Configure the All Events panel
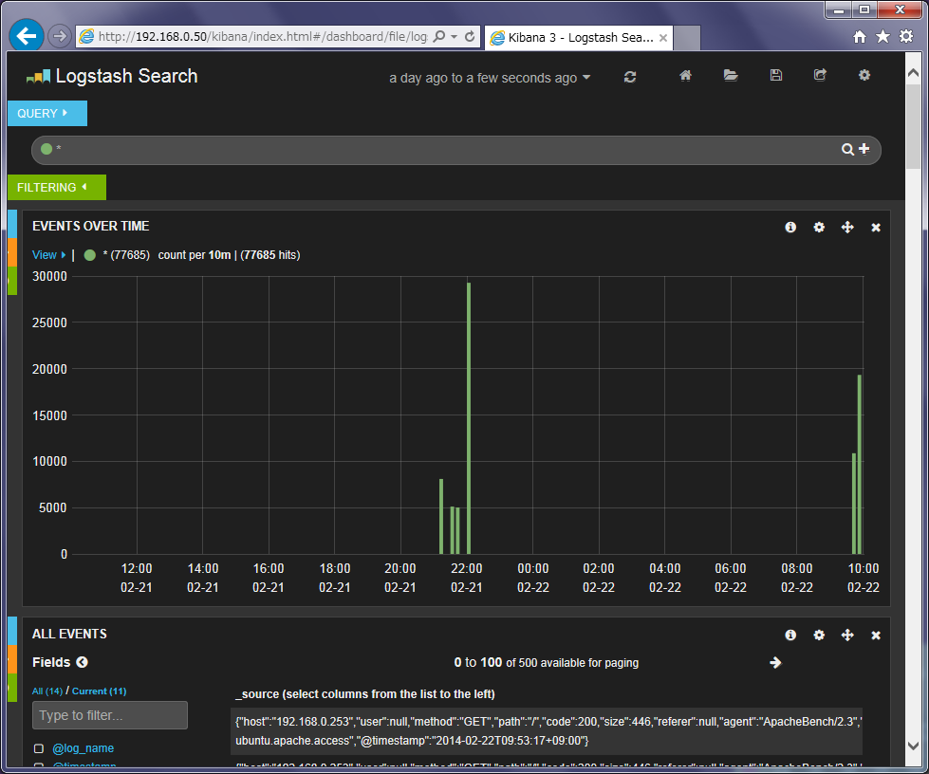This screenshot has height=774, width=929. pyautogui.click(x=819, y=636)
